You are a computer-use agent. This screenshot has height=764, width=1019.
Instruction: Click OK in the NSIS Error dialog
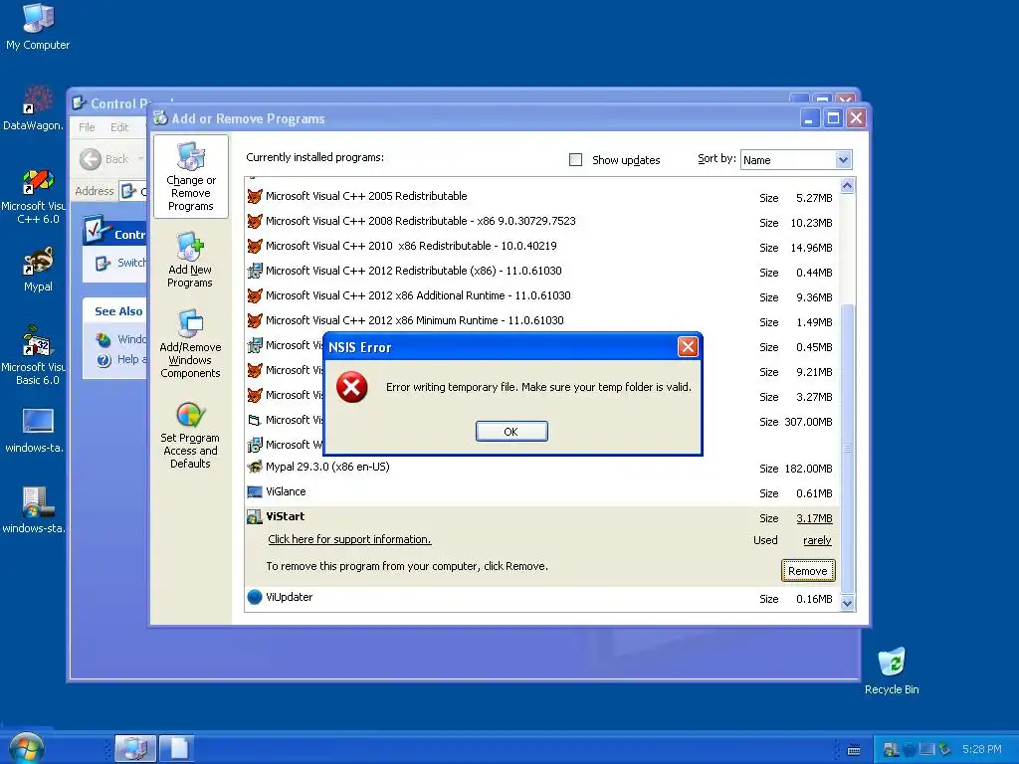[x=511, y=432]
